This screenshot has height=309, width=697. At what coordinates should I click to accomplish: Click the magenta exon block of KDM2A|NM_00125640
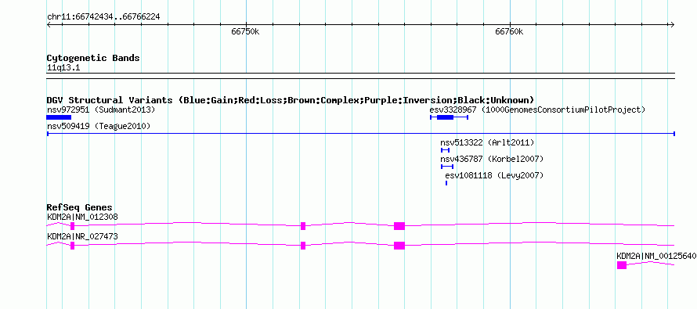(x=622, y=265)
